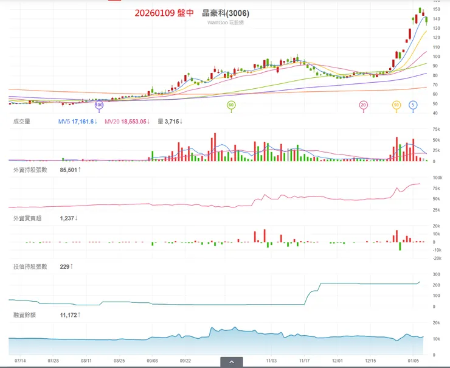
Task: Click the margin balance value 11,172
Action: pos(70,315)
